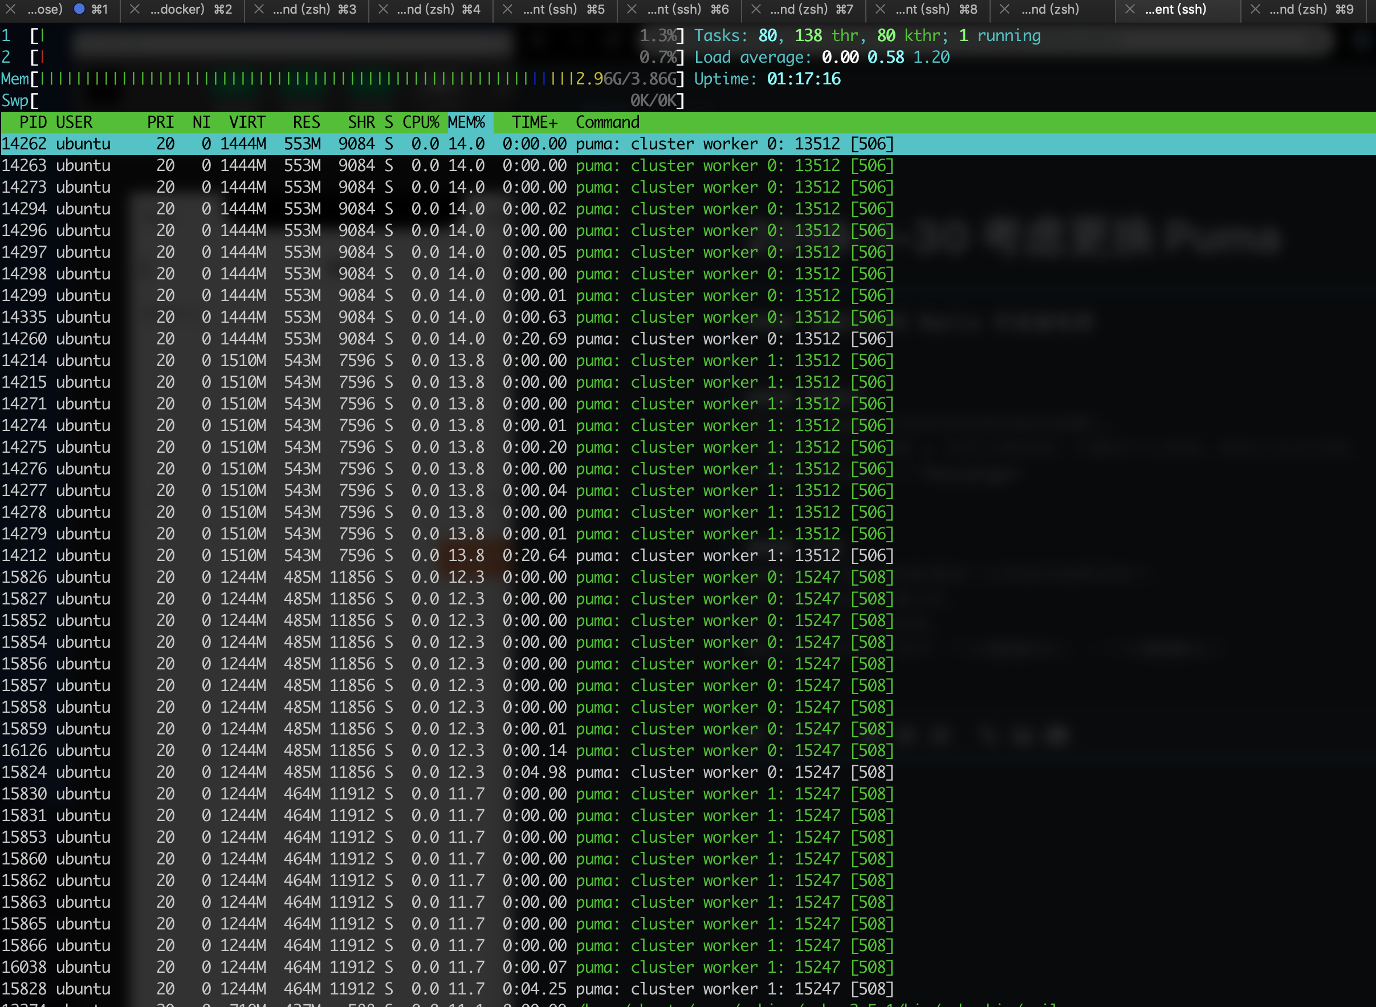Sort processes by MEM% column header
The image size is (1376, 1007).
point(466,123)
